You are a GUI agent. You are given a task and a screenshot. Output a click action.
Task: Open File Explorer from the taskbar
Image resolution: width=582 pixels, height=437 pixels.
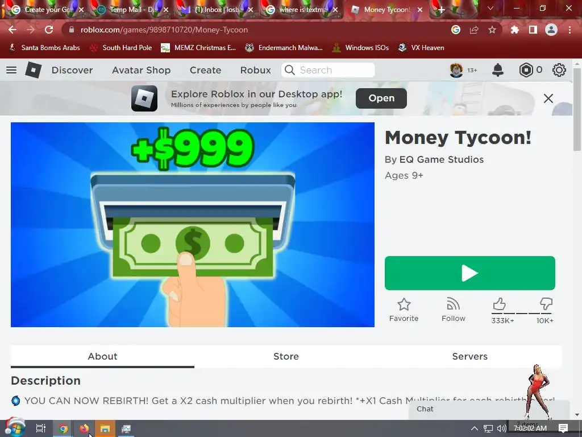tap(105, 428)
